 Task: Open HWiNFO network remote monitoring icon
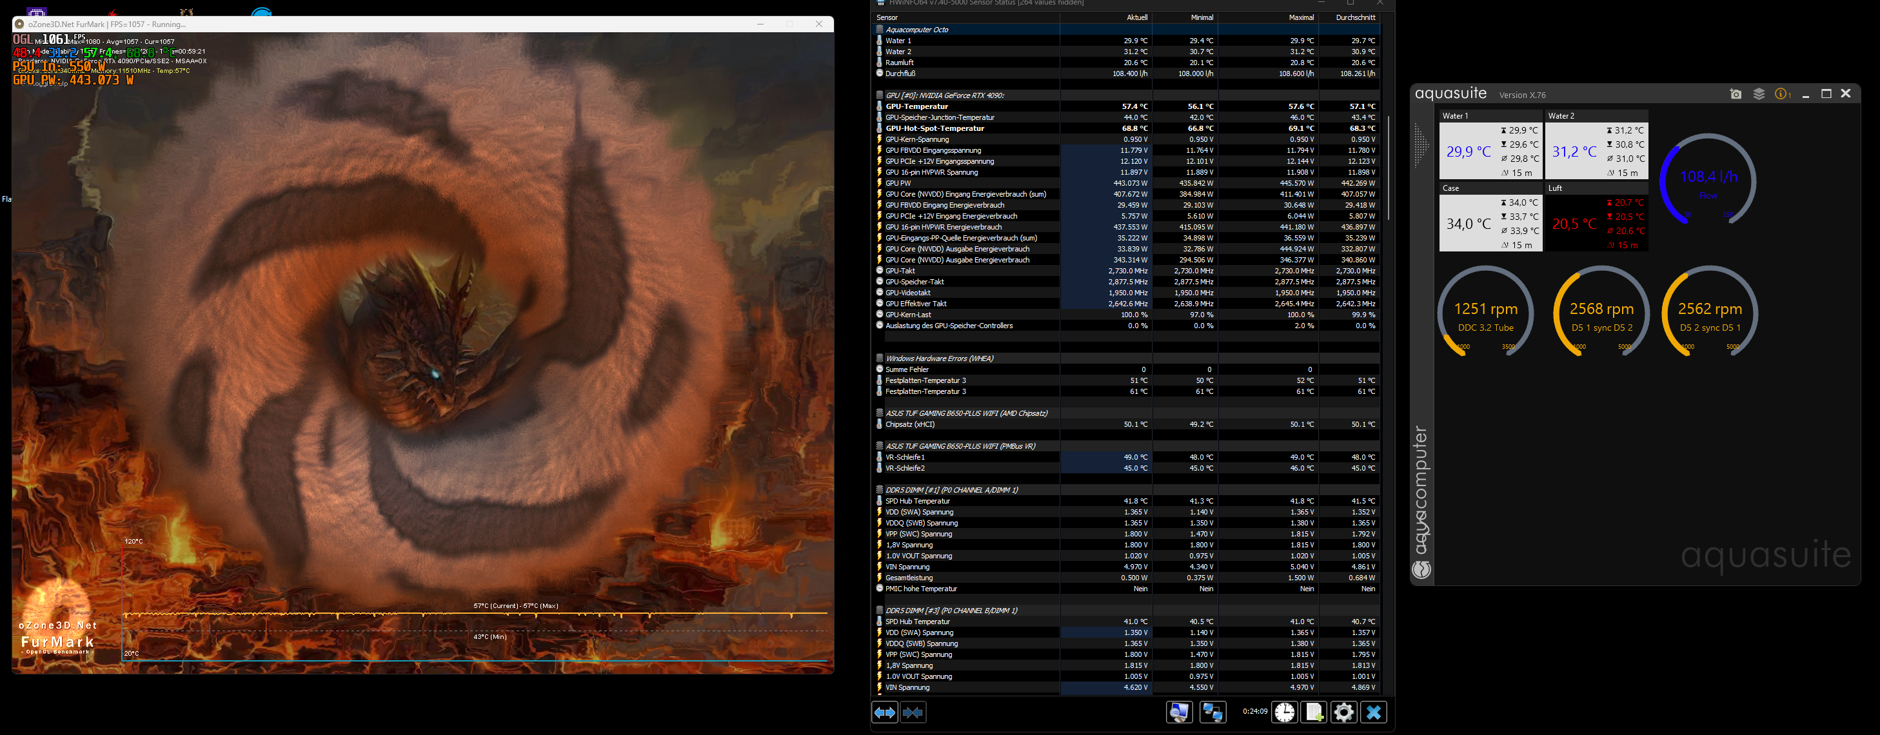(x=1213, y=712)
